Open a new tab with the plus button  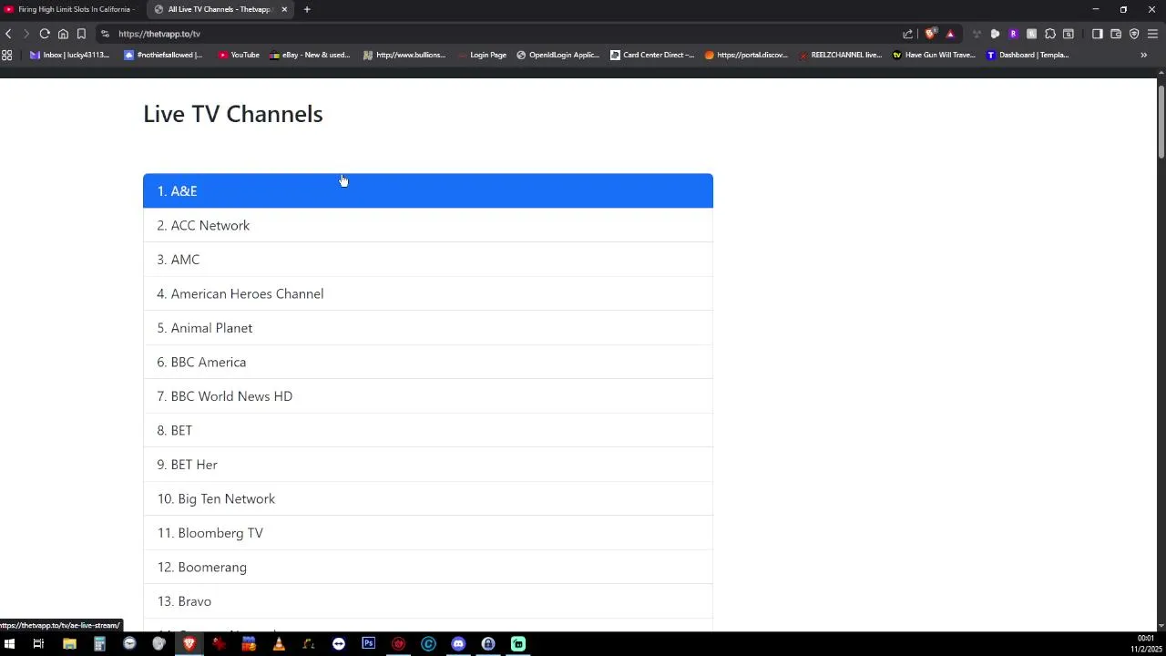tap(307, 9)
